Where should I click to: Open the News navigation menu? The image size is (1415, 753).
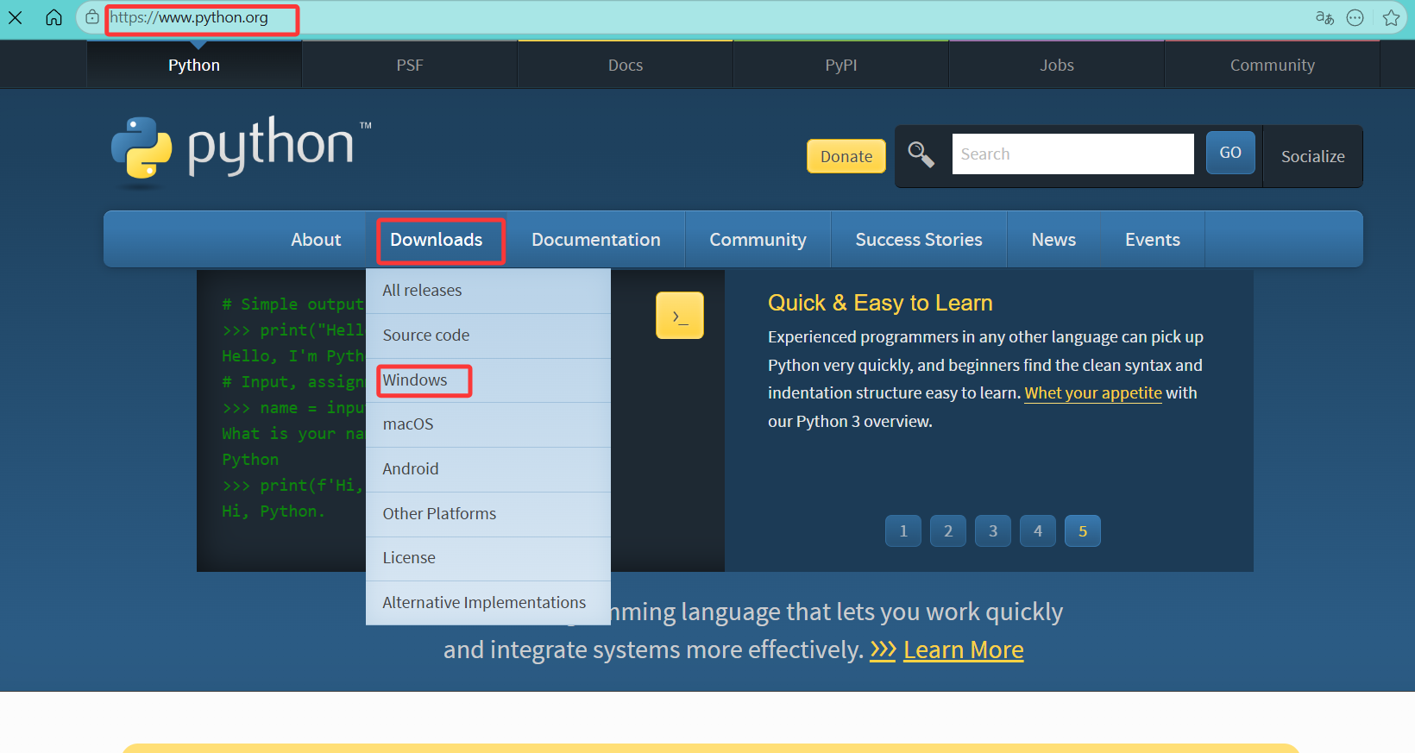click(1053, 240)
